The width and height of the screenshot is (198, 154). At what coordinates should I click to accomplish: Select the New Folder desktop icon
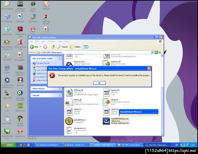click(7, 120)
